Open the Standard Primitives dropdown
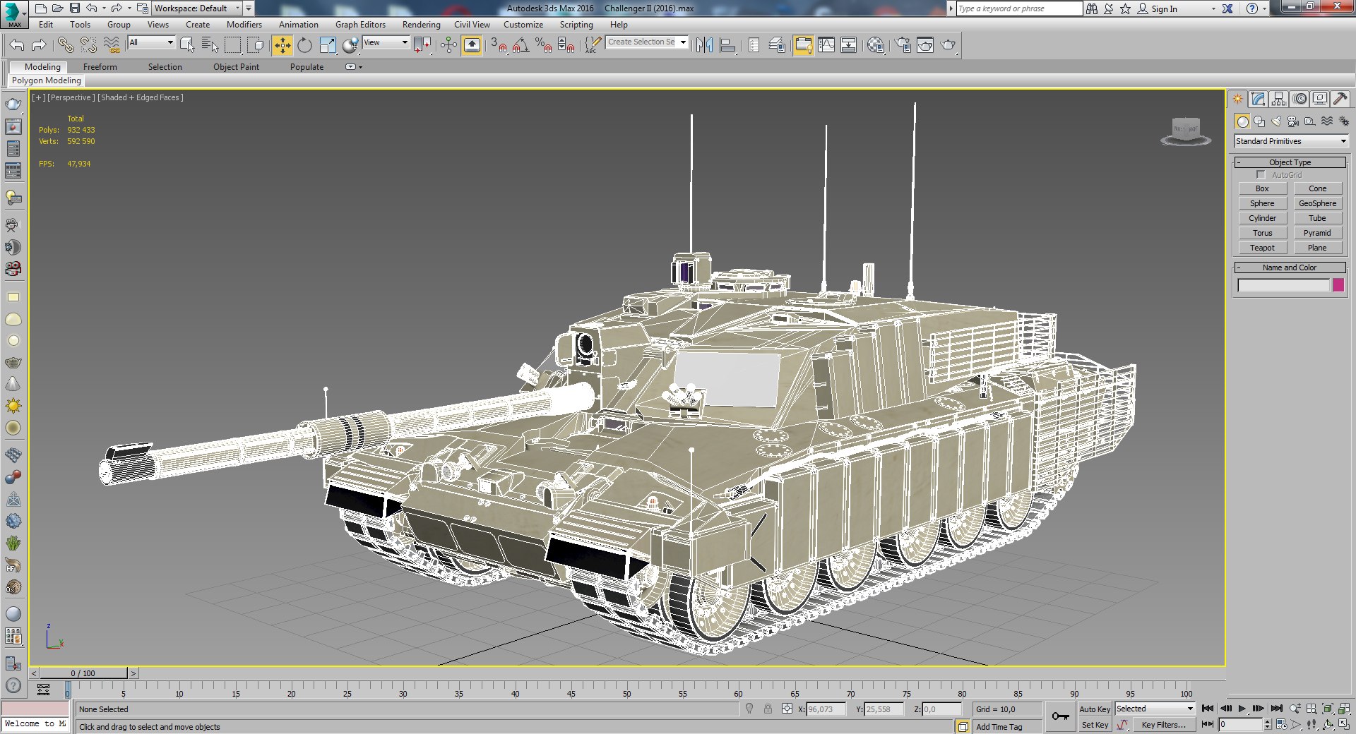Screen dimensions: 1356x734 [1291, 141]
